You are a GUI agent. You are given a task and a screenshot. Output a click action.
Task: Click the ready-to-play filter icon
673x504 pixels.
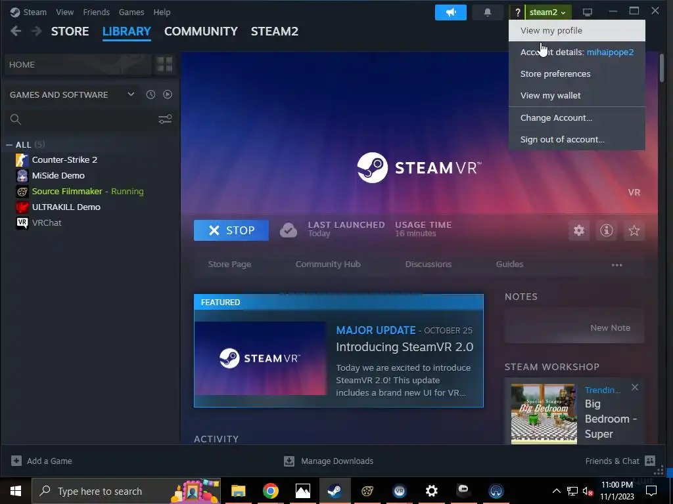168,94
